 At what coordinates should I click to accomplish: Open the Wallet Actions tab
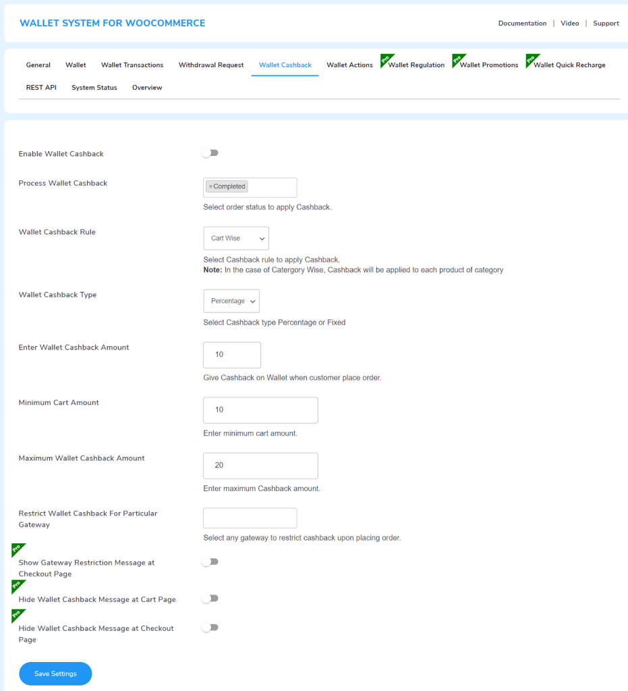(x=349, y=65)
